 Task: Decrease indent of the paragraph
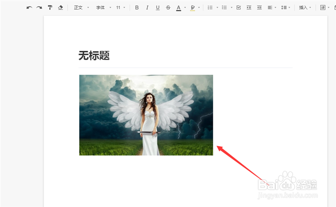pos(259,8)
